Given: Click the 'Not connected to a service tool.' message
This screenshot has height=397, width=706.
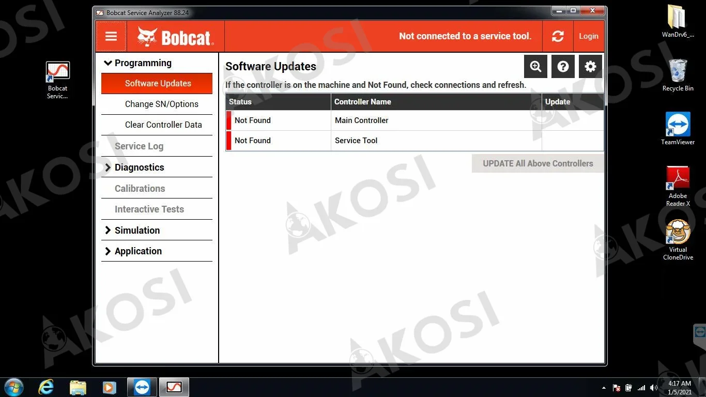Looking at the screenshot, I should 465,36.
